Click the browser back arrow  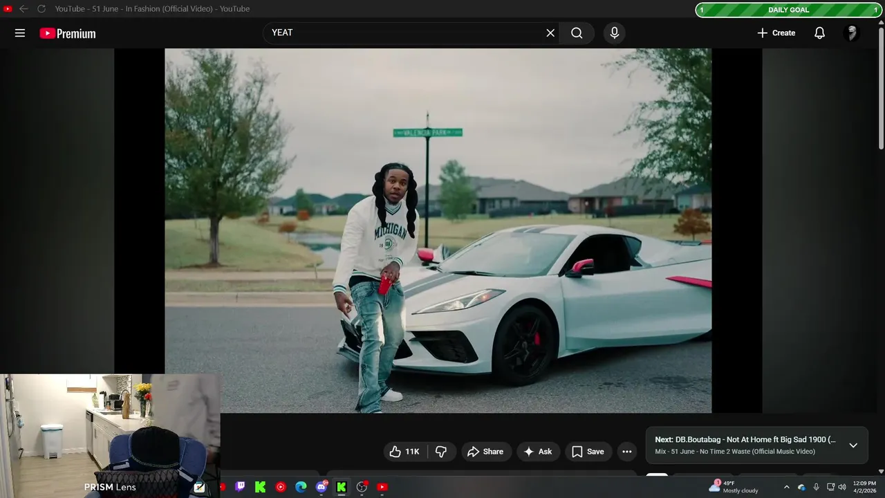(24, 9)
